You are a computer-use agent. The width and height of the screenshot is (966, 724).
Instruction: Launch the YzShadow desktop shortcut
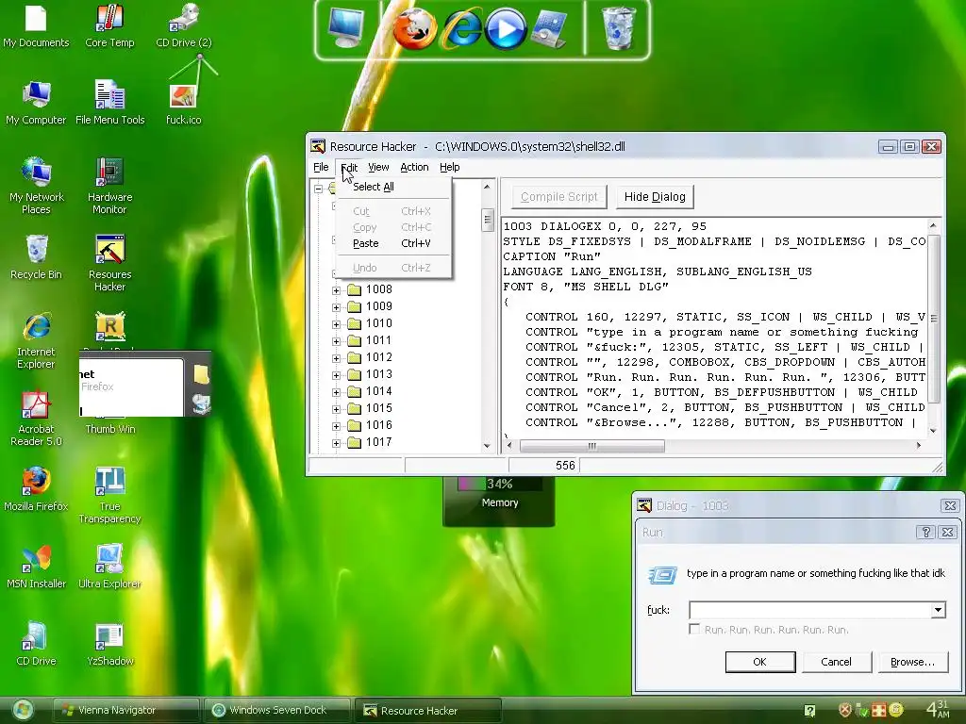109,644
